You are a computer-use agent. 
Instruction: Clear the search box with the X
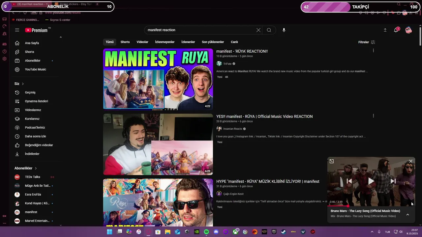(258, 30)
